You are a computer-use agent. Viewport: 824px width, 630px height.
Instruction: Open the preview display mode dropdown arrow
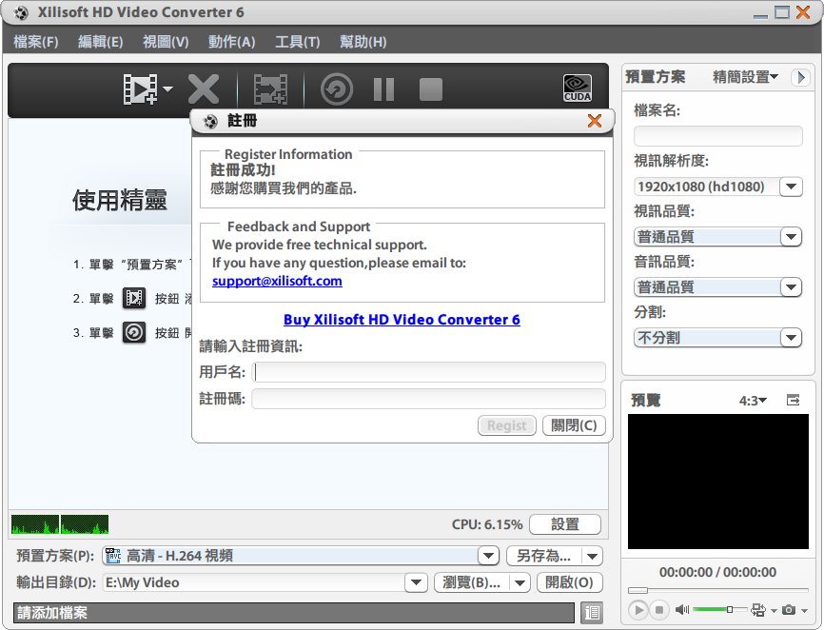coord(774,611)
